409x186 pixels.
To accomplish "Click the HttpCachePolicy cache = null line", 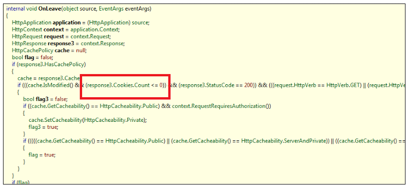I will (49, 50).
